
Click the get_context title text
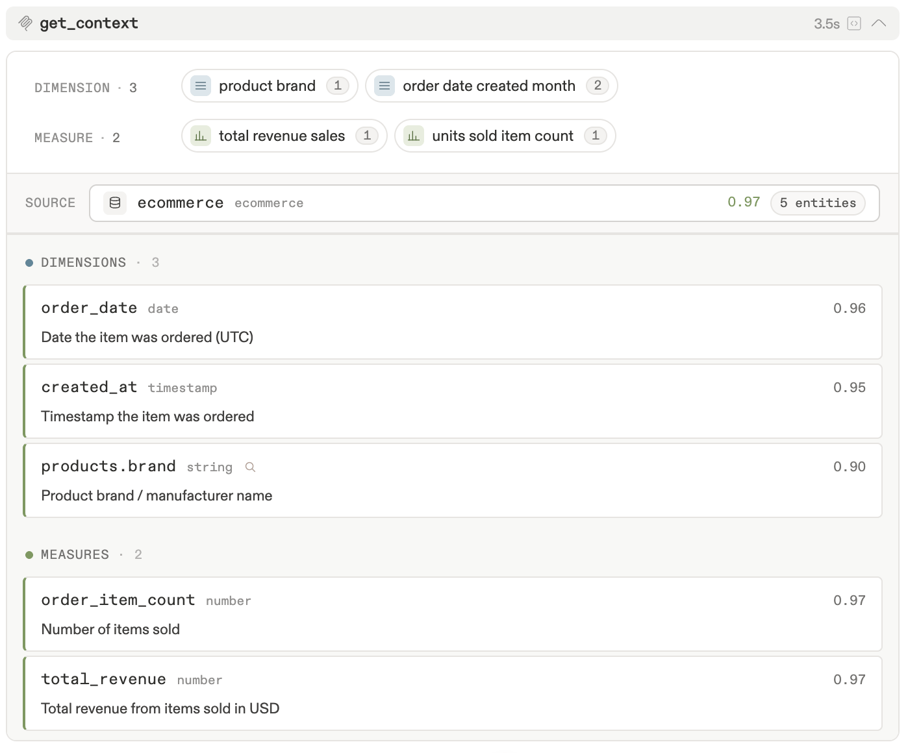[89, 23]
